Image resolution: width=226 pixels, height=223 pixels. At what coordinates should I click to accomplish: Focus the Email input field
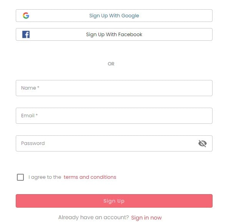pos(114,116)
